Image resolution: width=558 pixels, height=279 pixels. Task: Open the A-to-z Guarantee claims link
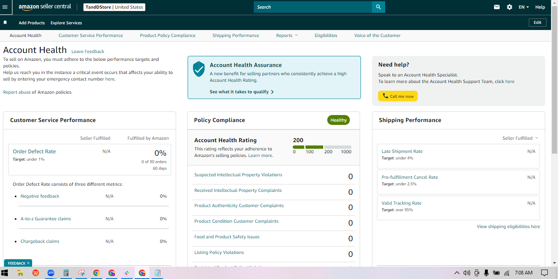[46, 219]
